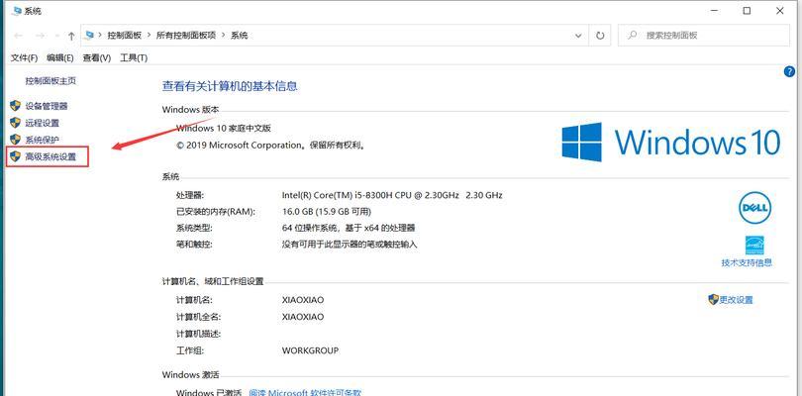Click the 工作组: label
The height and width of the screenshot is (396, 802).
[190, 350]
